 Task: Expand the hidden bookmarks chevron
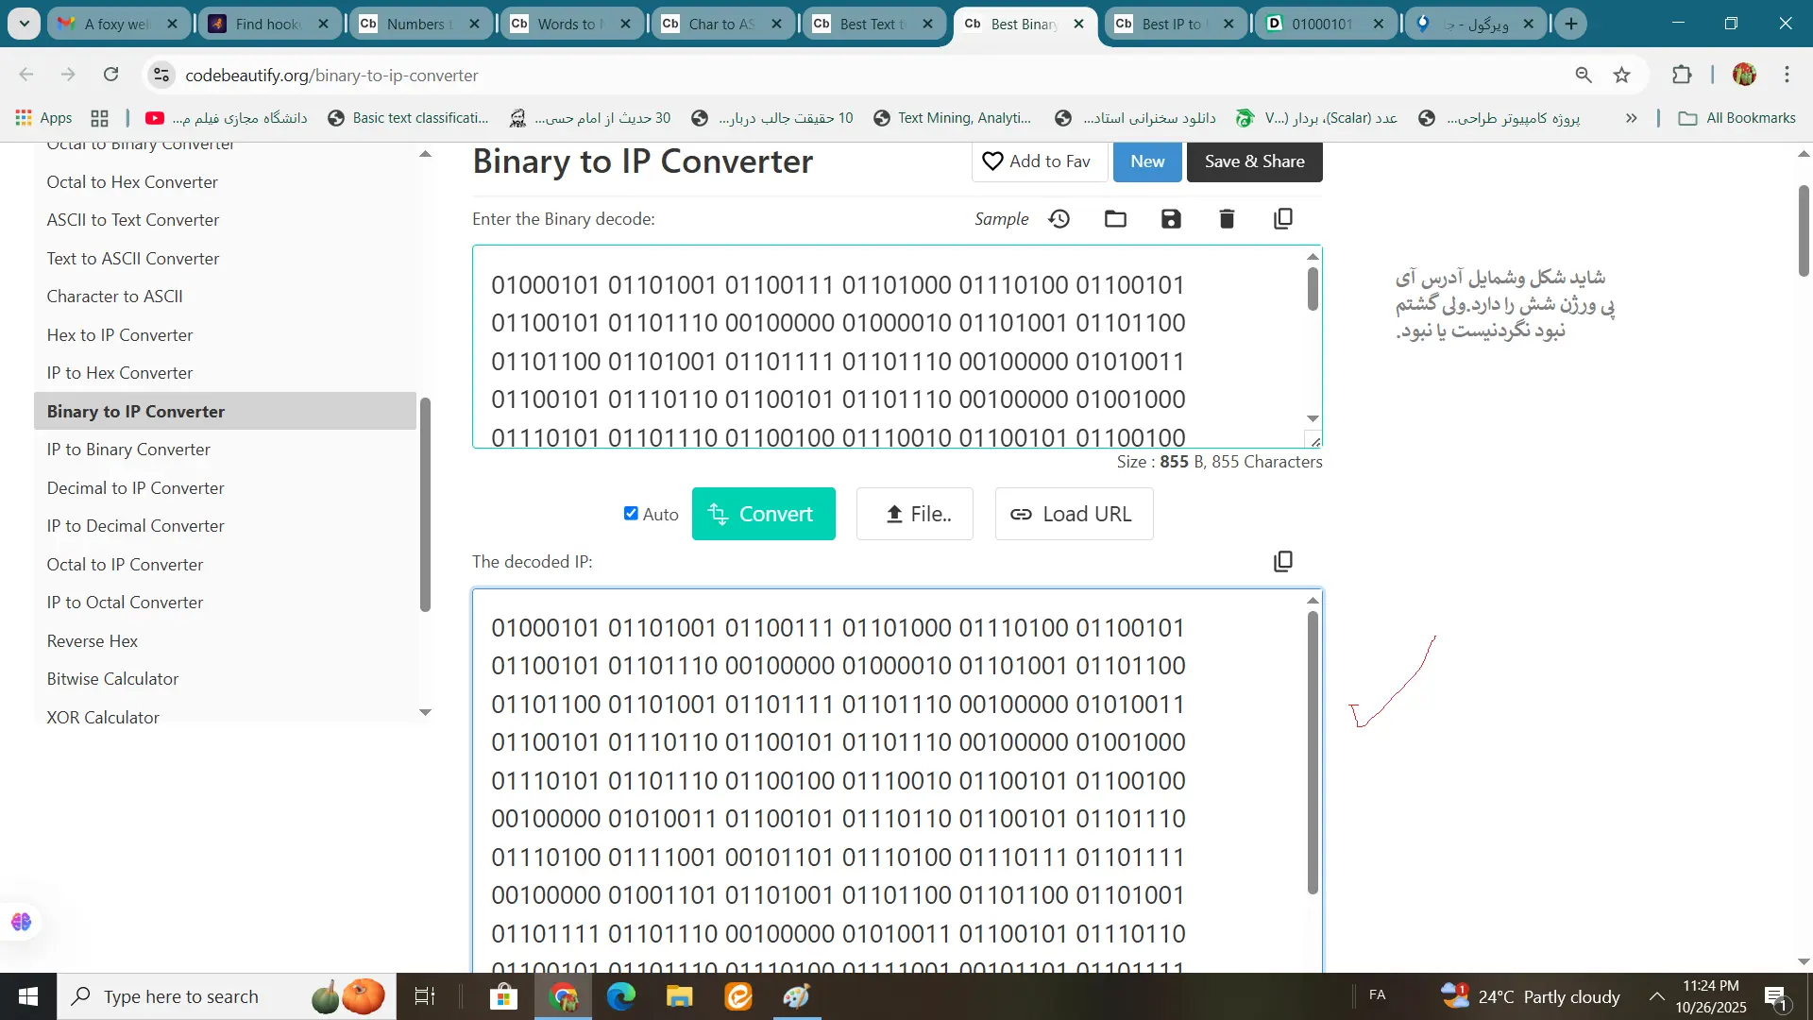pos(1631,118)
